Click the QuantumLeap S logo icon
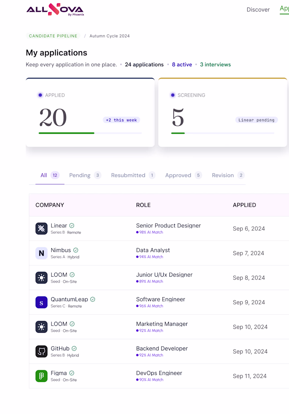 point(41,302)
